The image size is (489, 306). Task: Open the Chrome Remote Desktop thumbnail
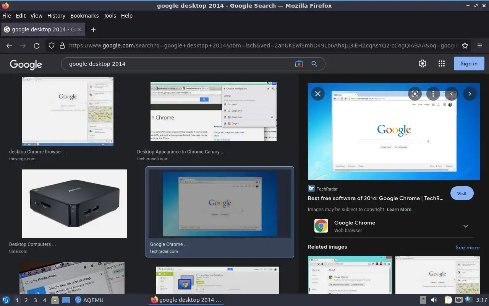[218, 280]
